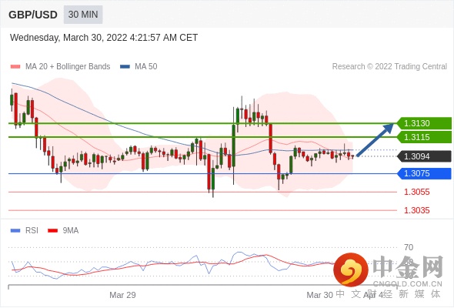Toggle the MA 50 legend entry
The height and width of the screenshot is (308, 454).
click(139, 67)
